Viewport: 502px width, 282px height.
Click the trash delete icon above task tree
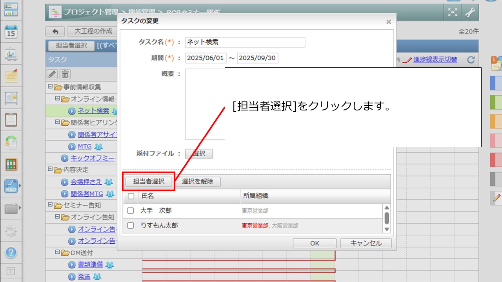[65, 74]
